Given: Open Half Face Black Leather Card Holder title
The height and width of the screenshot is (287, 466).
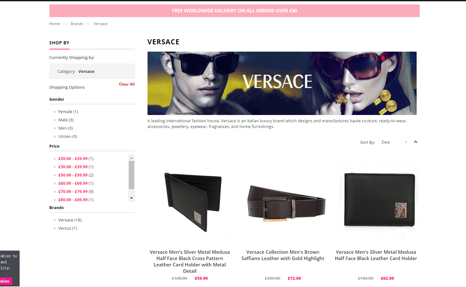Looking at the screenshot, I should [376, 255].
